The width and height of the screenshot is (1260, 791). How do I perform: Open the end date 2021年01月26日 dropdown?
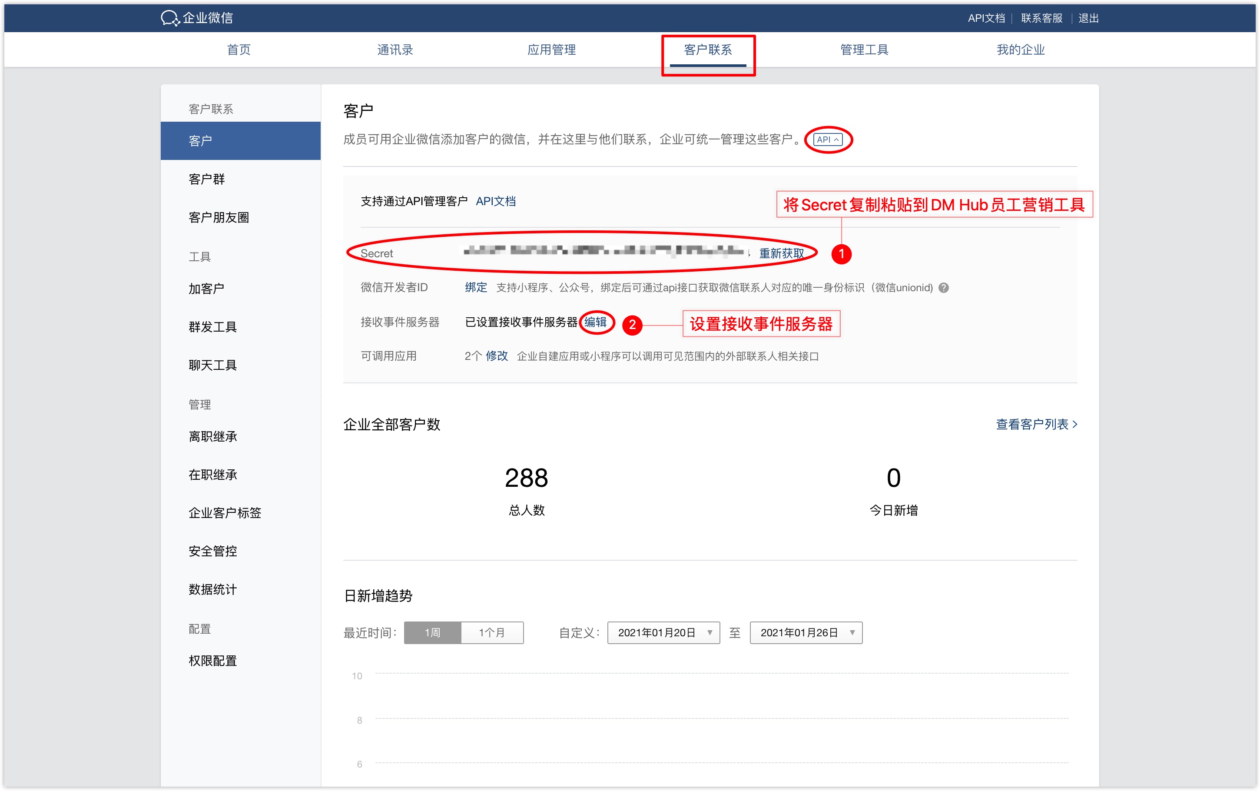coord(806,632)
